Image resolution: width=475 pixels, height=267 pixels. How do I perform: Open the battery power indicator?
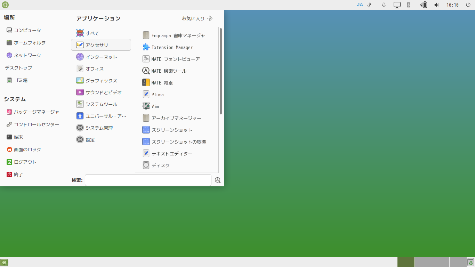coord(424,5)
